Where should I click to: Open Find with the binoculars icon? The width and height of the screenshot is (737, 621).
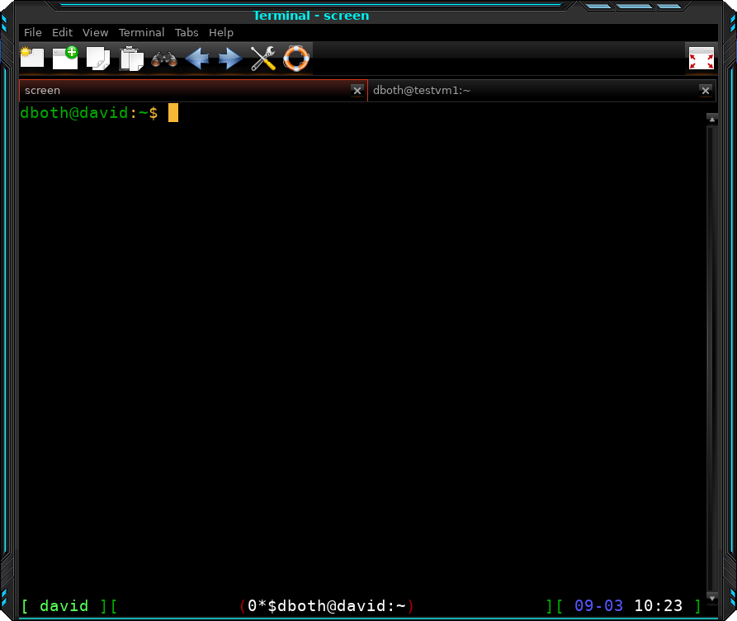click(164, 59)
